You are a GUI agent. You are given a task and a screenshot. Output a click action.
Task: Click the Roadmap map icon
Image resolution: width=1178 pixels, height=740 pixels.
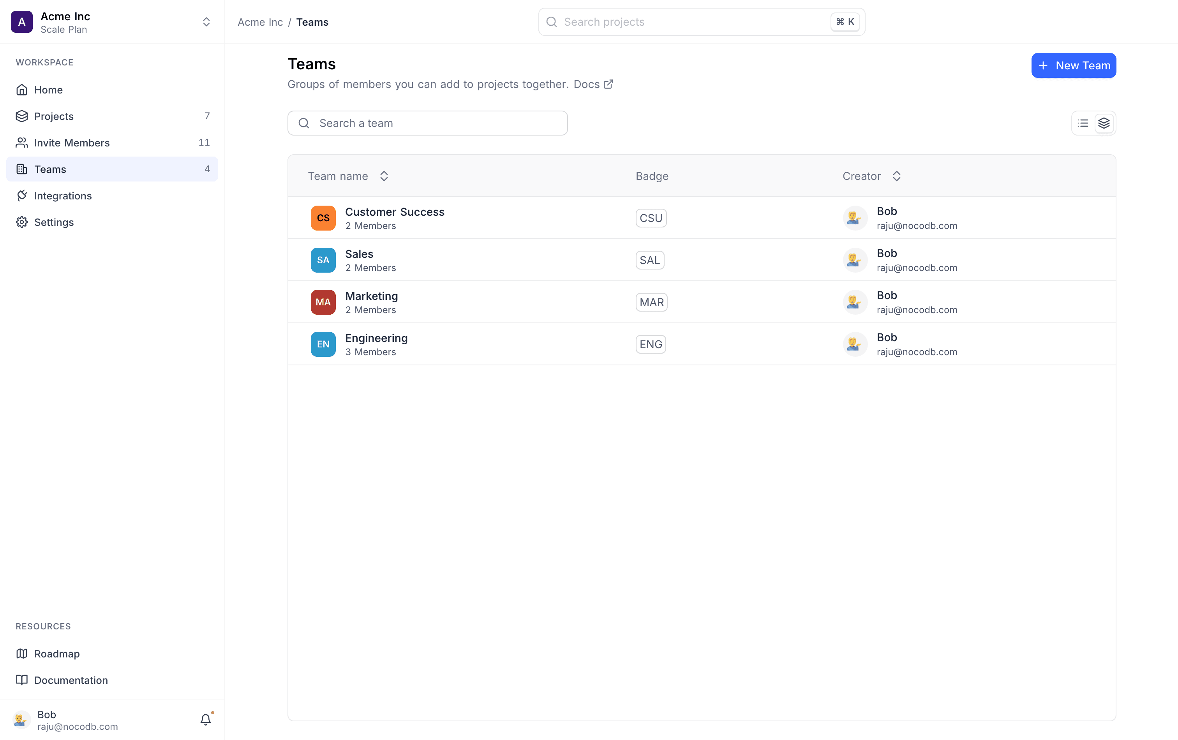[x=21, y=654]
